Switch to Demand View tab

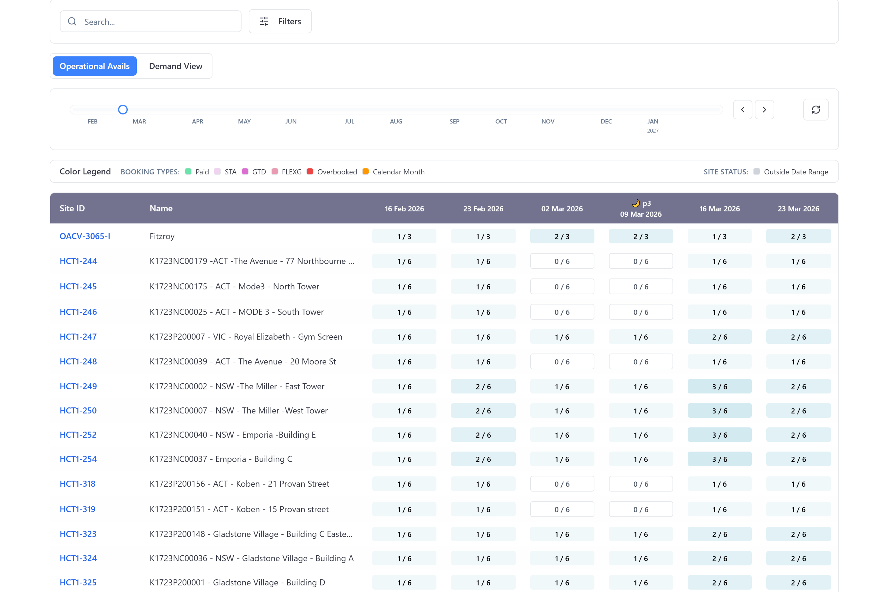pyautogui.click(x=176, y=66)
